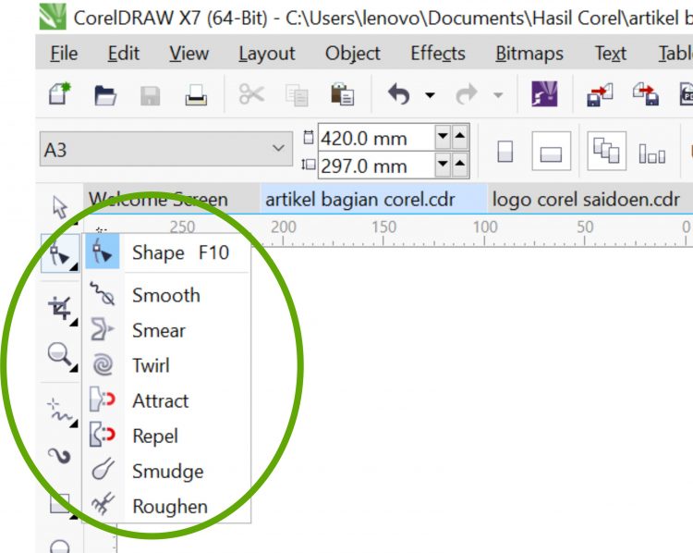Select the Shape tool in the toolbox

60,254
